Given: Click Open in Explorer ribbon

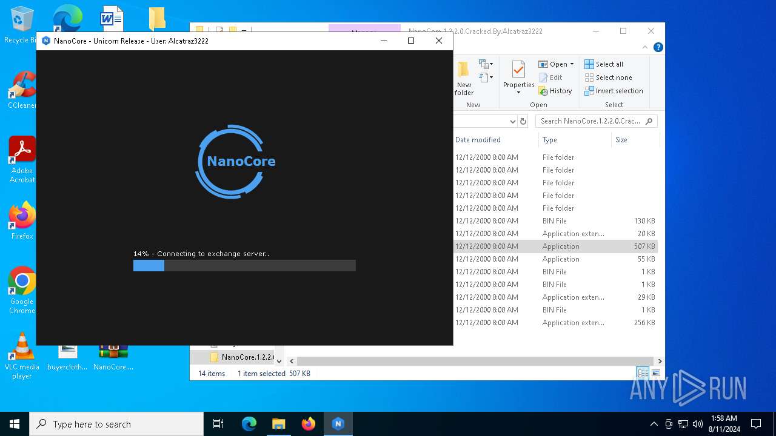Looking at the screenshot, I should pyautogui.click(x=554, y=64).
